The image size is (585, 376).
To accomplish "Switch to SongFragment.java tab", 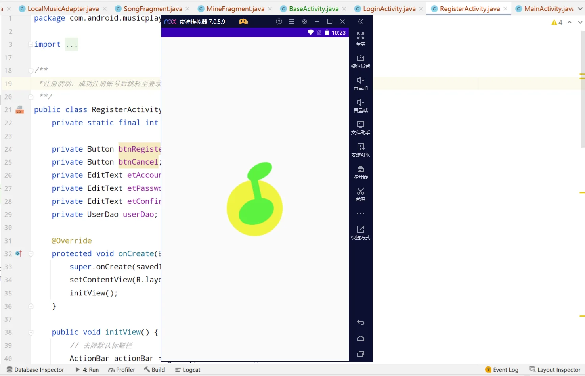I will click(x=153, y=9).
